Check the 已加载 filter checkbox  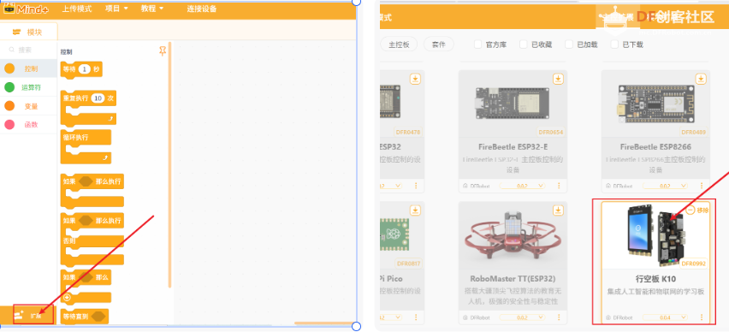point(569,44)
